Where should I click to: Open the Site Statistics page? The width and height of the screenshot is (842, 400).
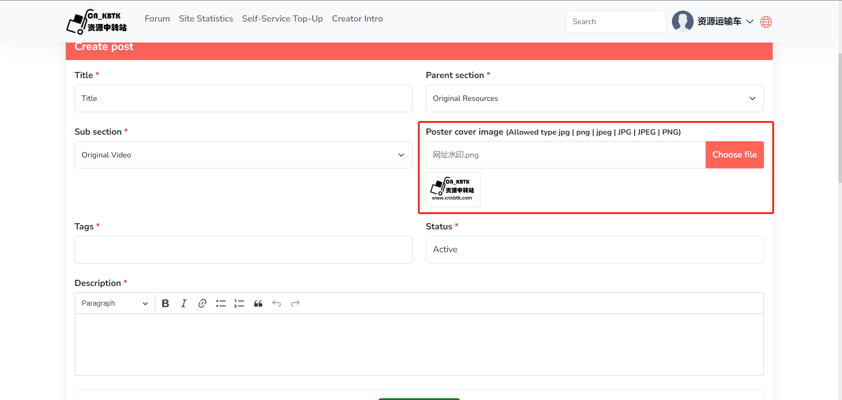coord(206,19)
